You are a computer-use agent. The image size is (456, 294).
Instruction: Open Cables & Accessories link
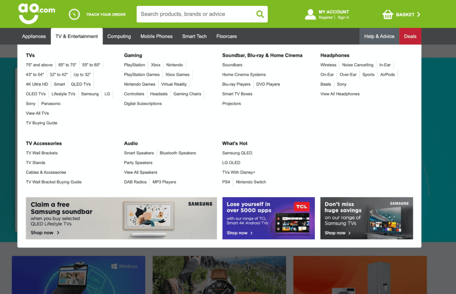(x=46, y=172)
